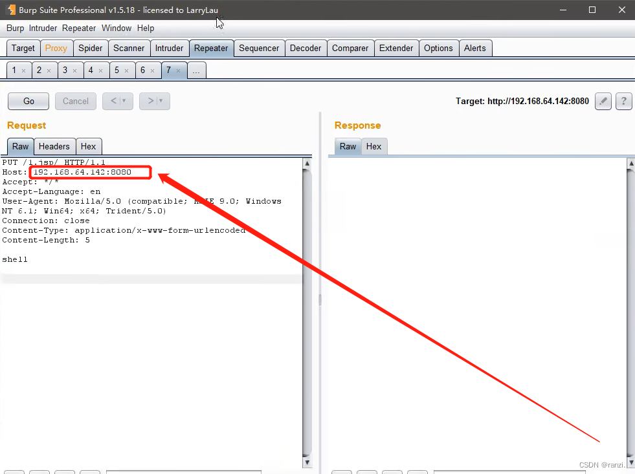The image size is (635, 474).
Task: Close Repeater tab 5 with its x
Action: [x=126, y=70]
